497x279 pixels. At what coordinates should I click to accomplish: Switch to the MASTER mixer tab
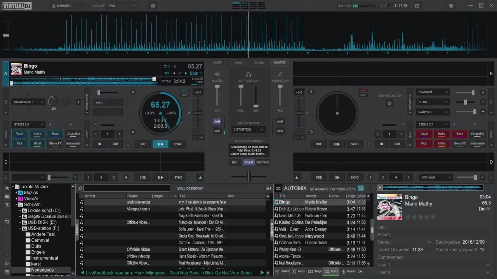pyautogui.click(x=280, y=62)
